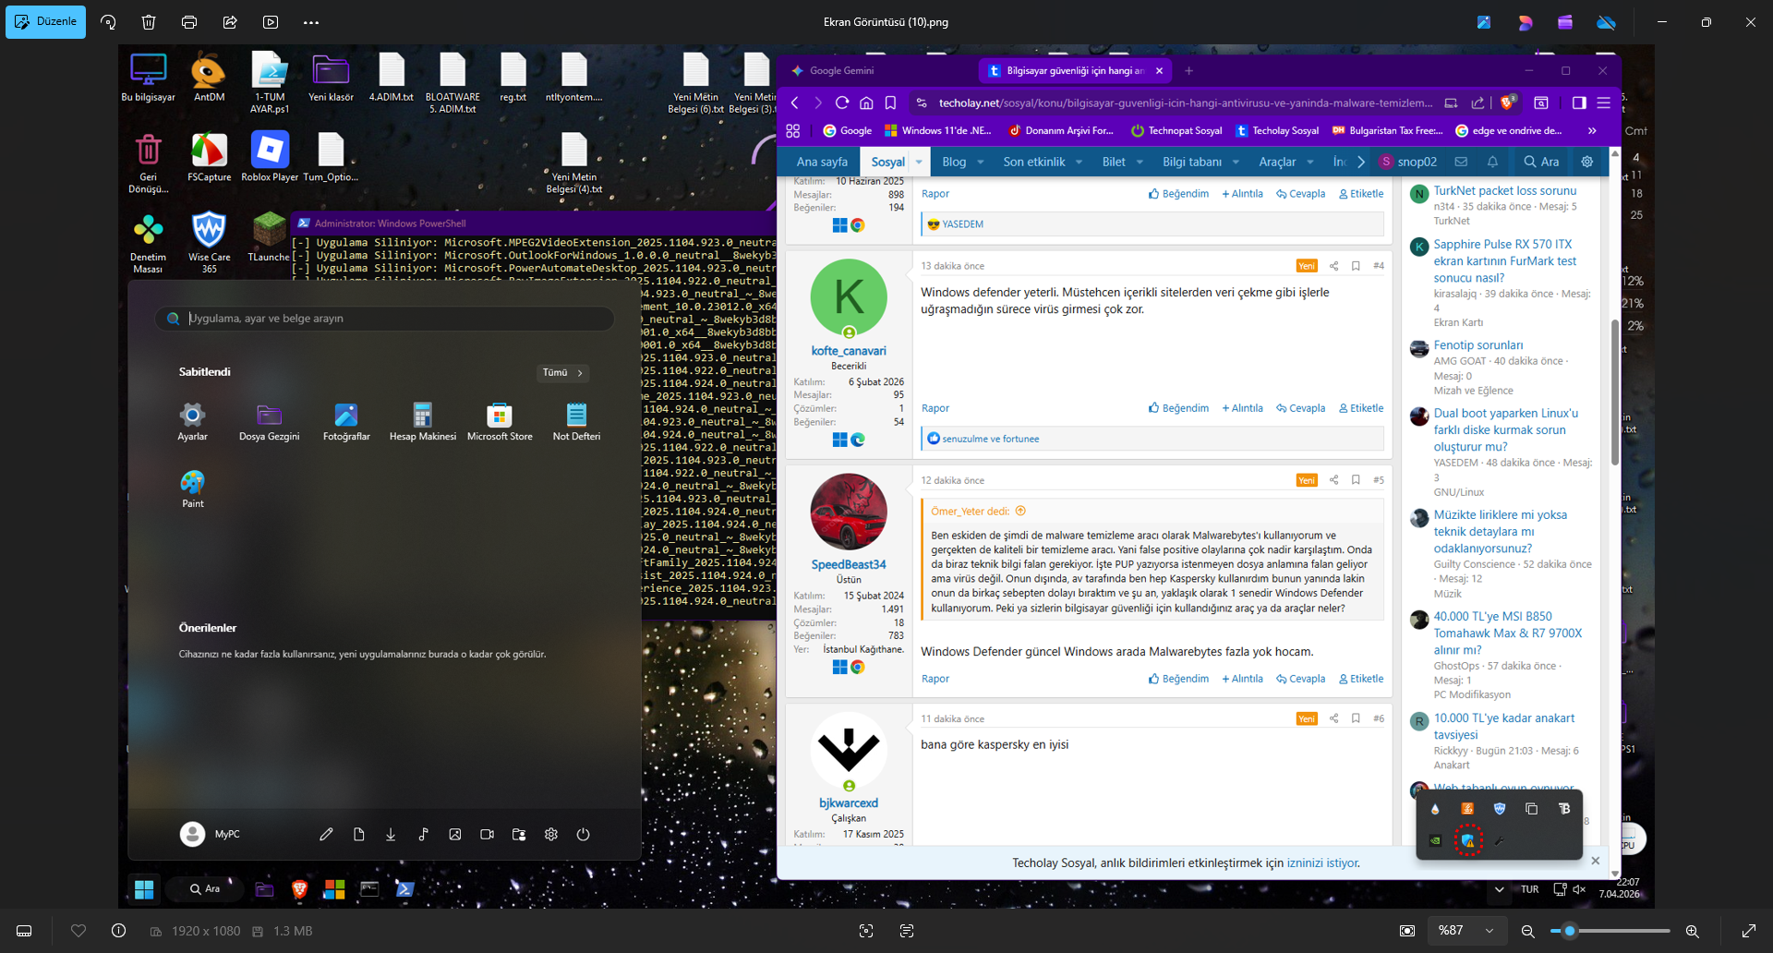
Task: Toggle the filmstrip view in the Photos bottom bar
Action: 24,931
